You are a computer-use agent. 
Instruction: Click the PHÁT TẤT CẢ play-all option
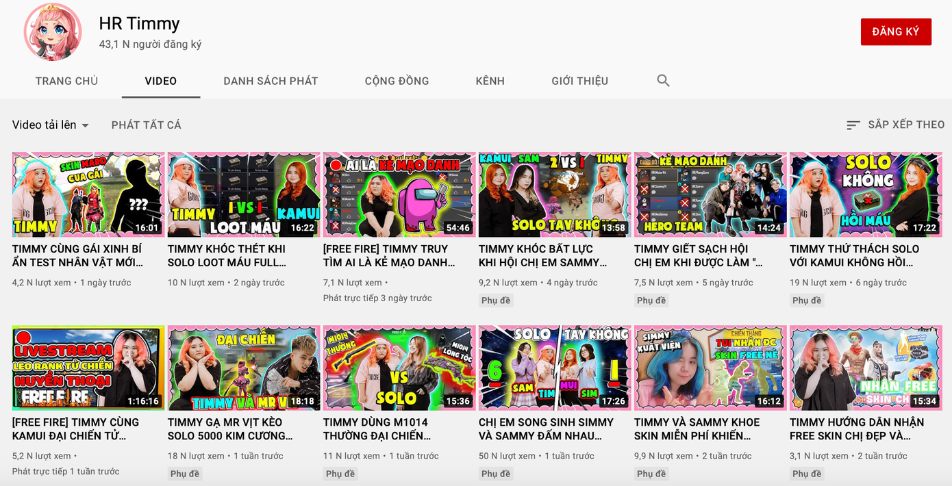pos(146,125)
